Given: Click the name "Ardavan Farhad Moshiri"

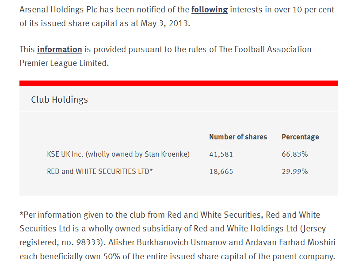Looking at the screenshot, I should [x=286, y=243].
